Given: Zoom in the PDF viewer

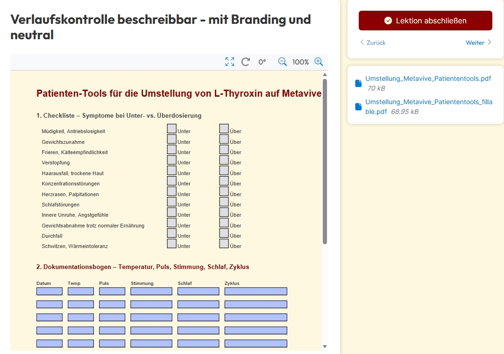Looking at the screenshot, I should [x=319, y=62].
